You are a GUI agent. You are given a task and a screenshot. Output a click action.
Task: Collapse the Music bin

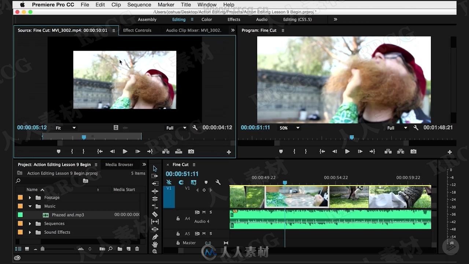click(30, 206)
